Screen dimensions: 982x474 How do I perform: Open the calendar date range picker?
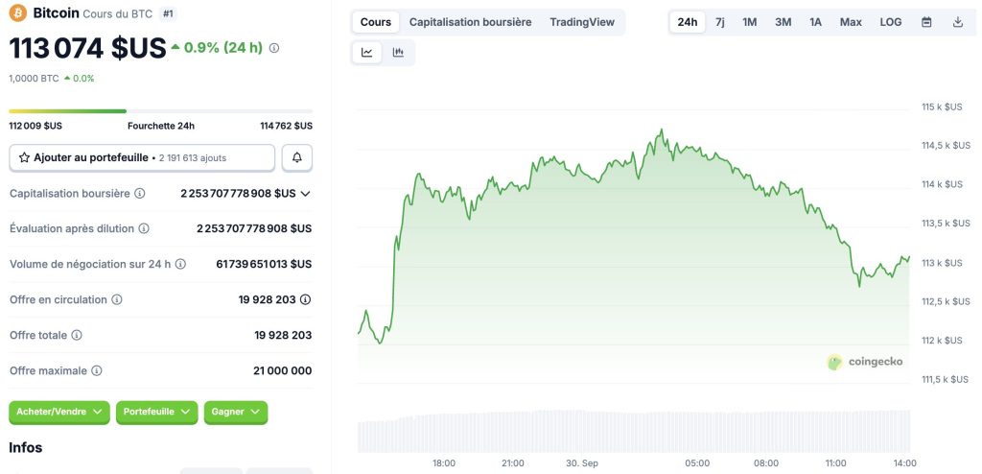926,22
